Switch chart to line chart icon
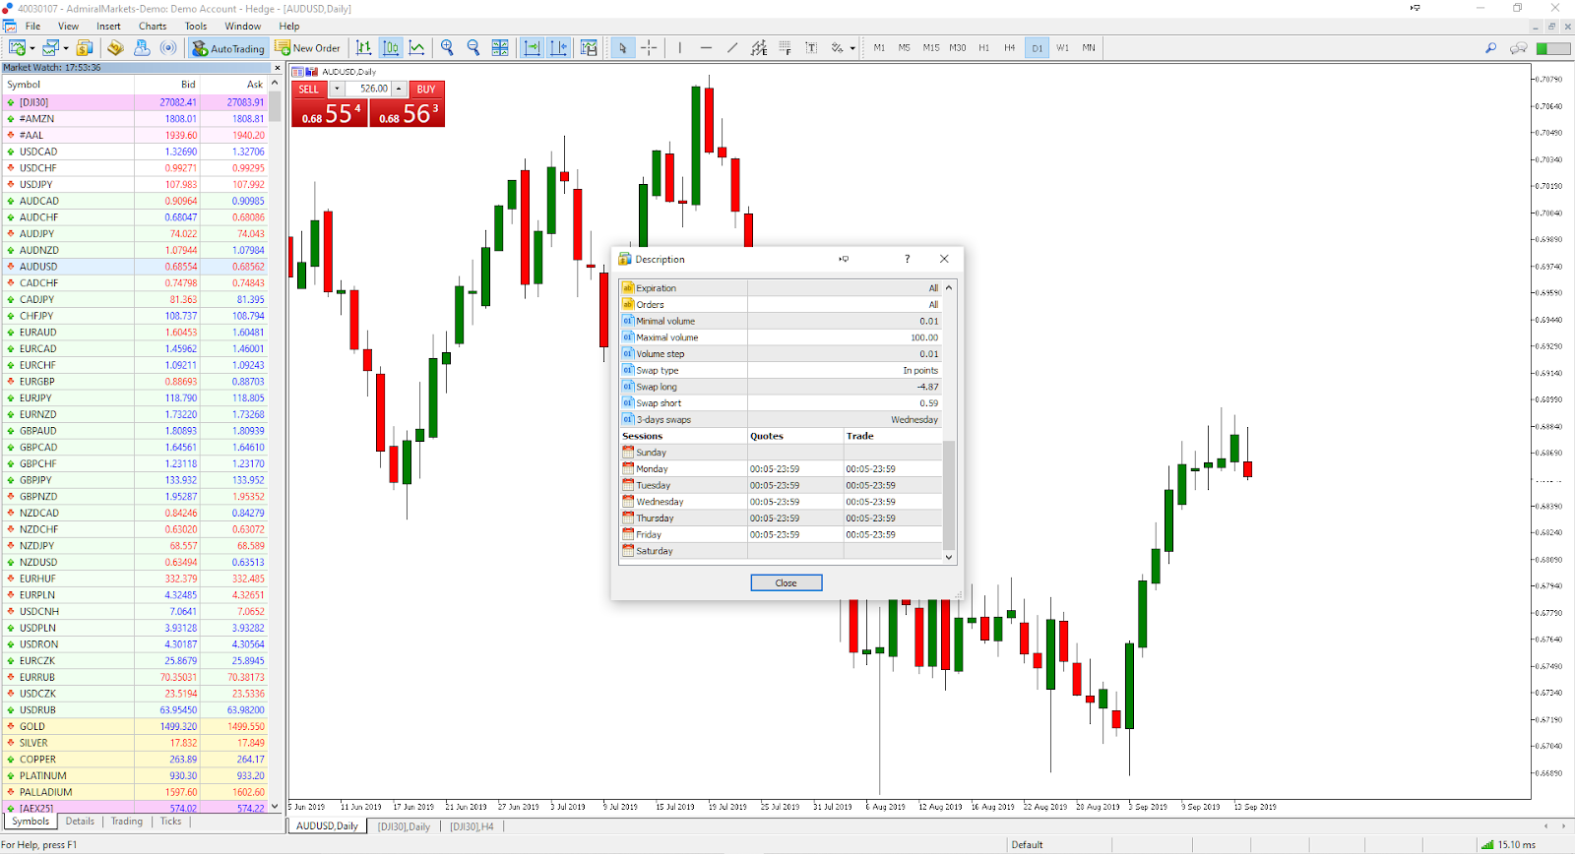The image size is (1575, 854). pos(417,47)
